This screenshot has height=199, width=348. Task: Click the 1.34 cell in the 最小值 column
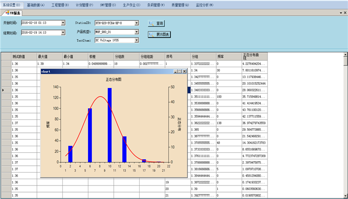[x=75, y=64]
